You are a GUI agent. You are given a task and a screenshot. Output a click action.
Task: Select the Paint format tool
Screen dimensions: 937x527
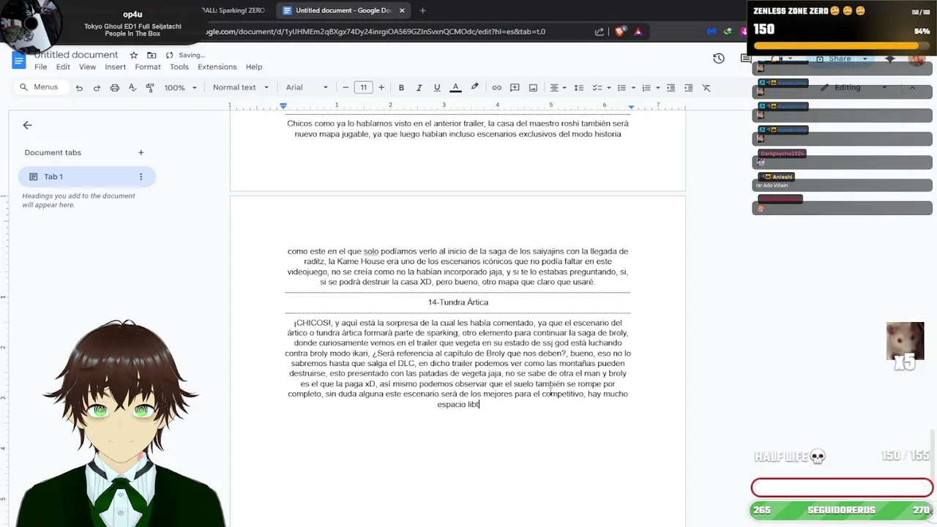(150, 88)
